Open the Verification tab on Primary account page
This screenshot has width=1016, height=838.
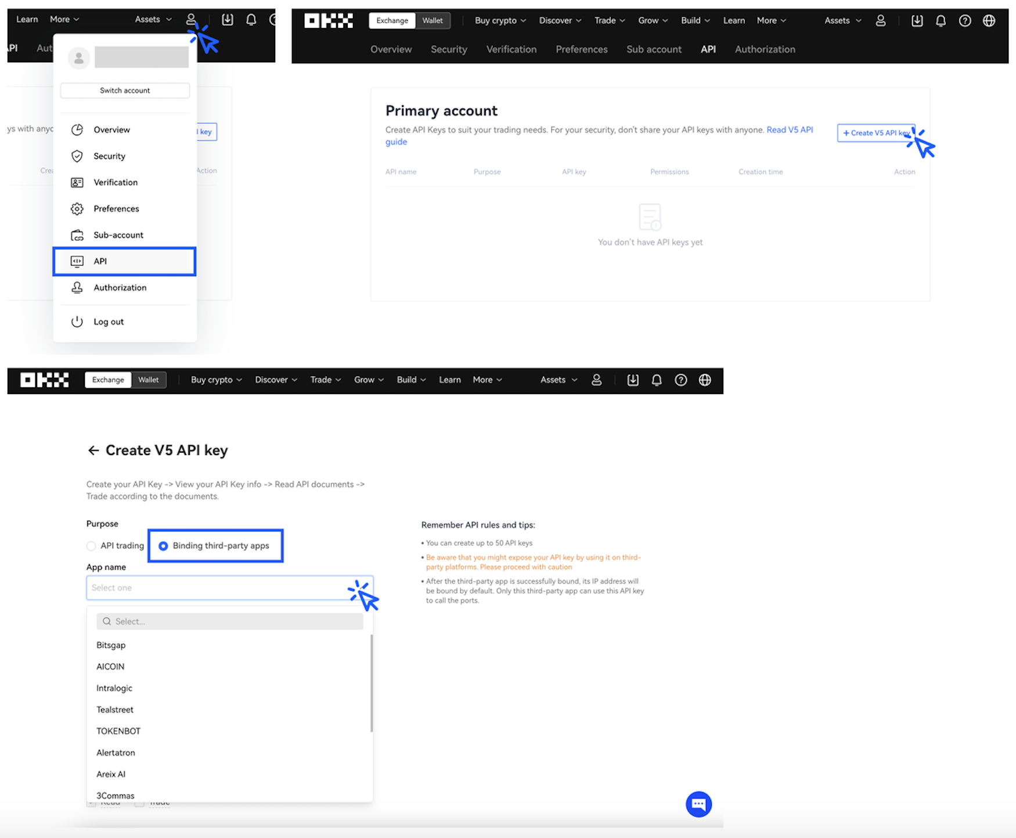pos(511,50)
